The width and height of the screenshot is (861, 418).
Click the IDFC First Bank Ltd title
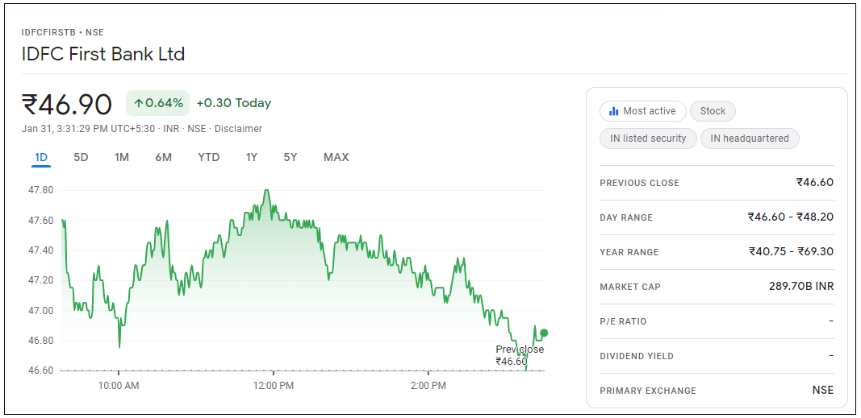tap(103, 54)
